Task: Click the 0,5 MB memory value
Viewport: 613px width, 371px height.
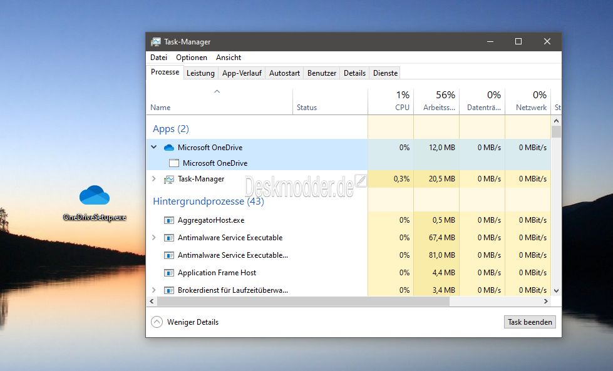Action: pyautogui.click(x=444, y=220)
